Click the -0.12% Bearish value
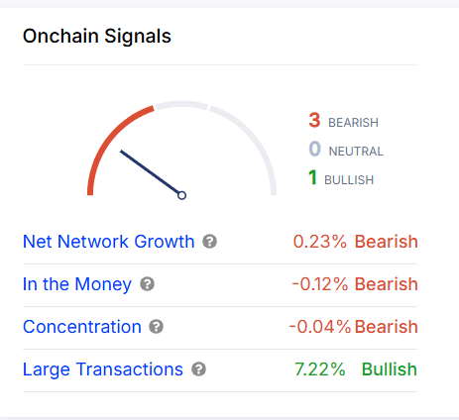 pyautogui.click(x=355, y=284)
